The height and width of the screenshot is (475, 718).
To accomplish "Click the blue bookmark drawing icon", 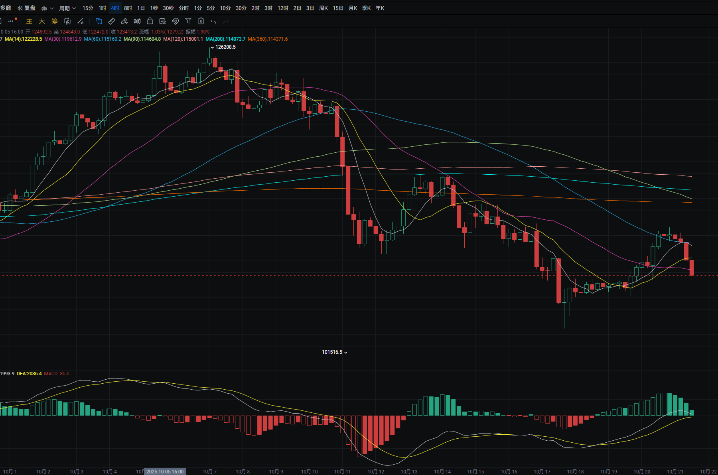I will [x=99, y=21].
